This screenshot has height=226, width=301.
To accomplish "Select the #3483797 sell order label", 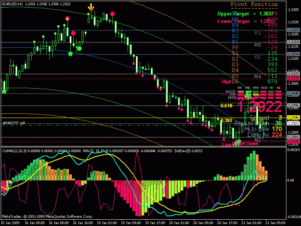I will point(14,123).
